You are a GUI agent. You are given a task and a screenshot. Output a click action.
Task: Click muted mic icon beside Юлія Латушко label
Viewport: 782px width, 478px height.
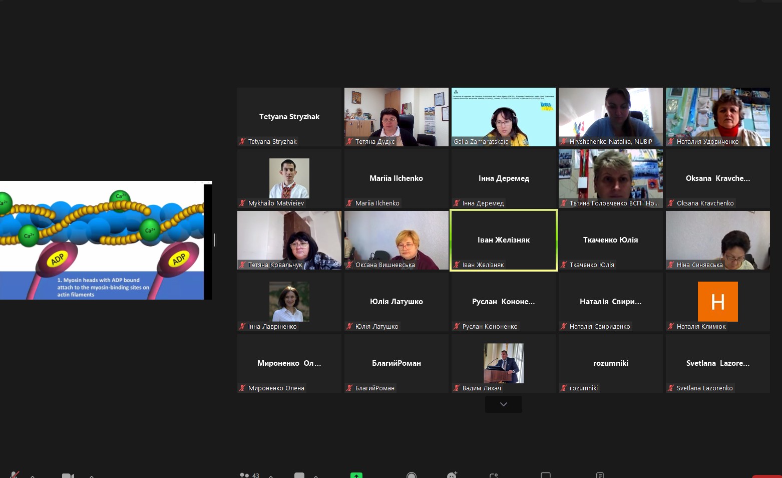[349, 327]
